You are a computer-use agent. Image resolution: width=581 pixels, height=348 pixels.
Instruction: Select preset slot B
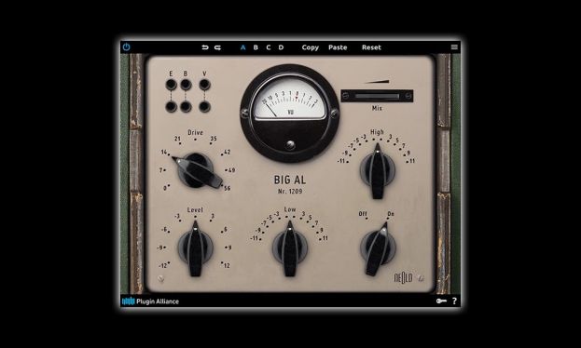pos(256,47)
